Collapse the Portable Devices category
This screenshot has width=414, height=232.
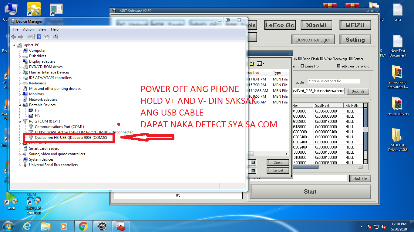[x=20, y=105]
